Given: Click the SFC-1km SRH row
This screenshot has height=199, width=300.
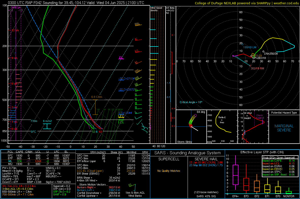Looking at the screenshot, I should point(113,156).
